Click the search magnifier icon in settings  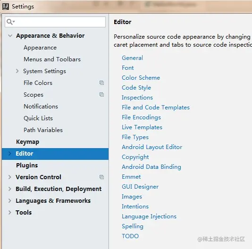click(10, 22)
